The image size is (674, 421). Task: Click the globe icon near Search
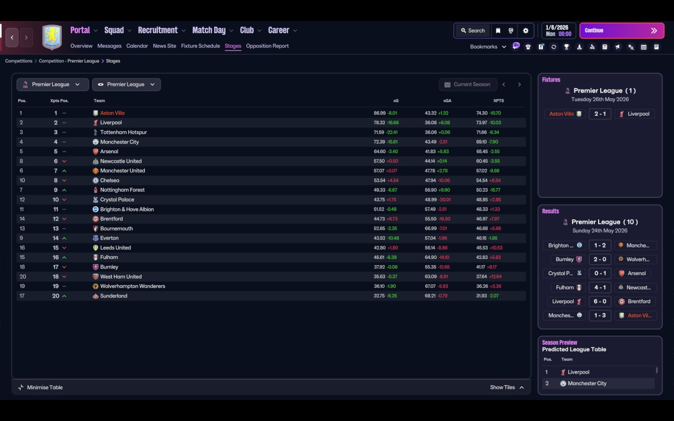pyautogui.click(x=511, y=31)
